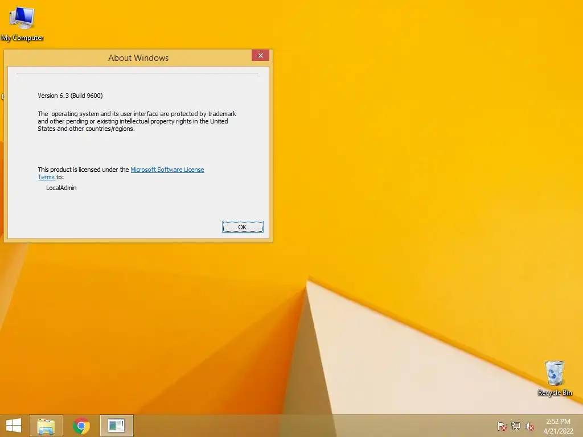Open the Windows Start button
The height and width of the screenshot is (437, 583).
click(14, 426)
